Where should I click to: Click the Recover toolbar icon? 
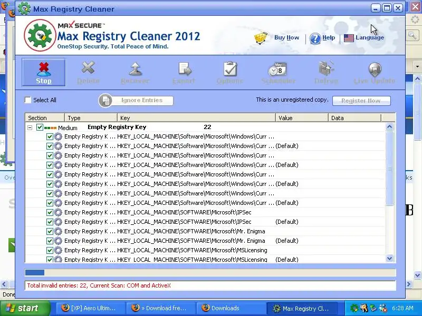click(x=135, y=68)
